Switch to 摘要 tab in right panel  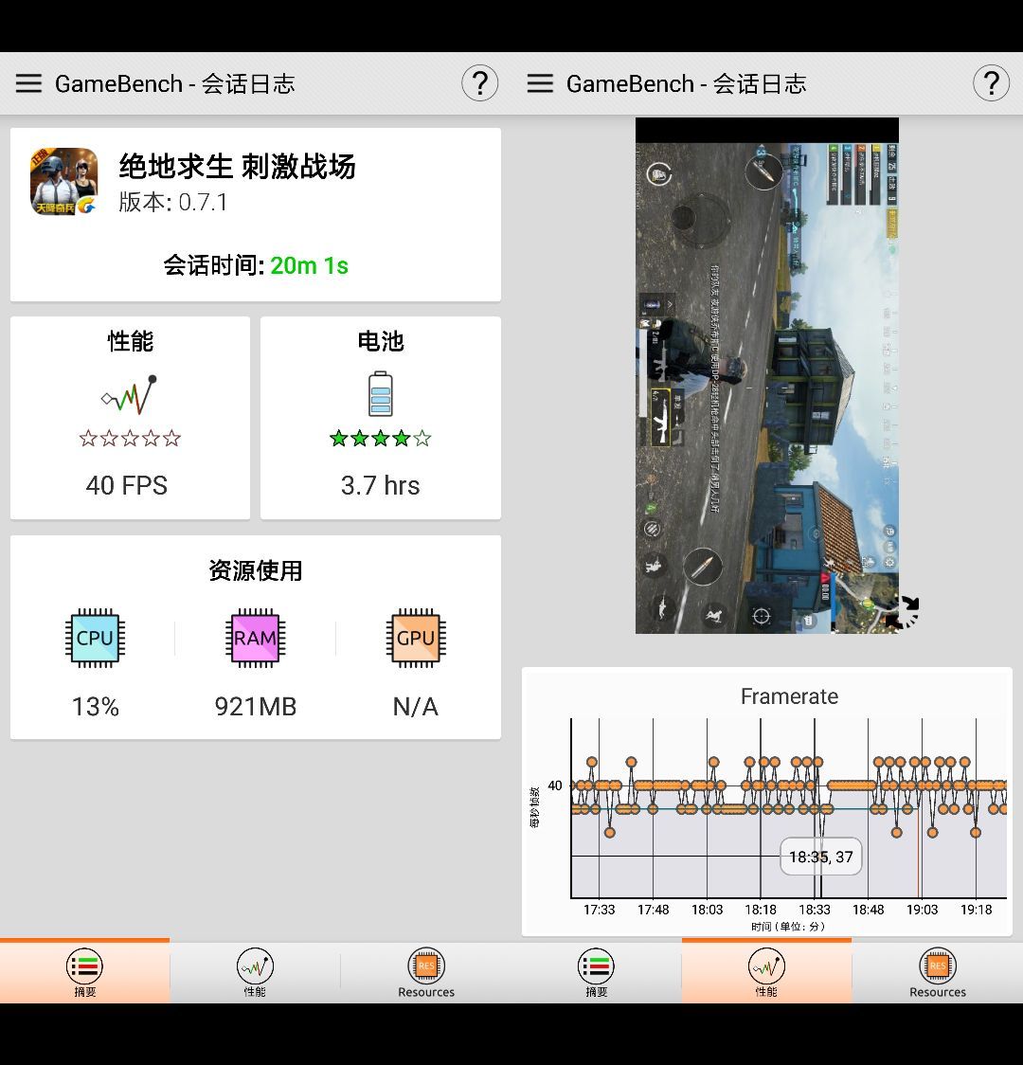(596, 973)
